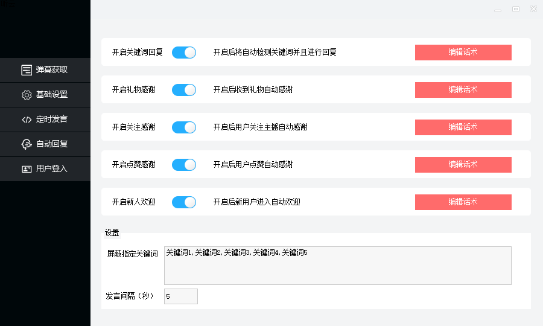
Task: Minimize the application window
Action: [x=498, y=9]
